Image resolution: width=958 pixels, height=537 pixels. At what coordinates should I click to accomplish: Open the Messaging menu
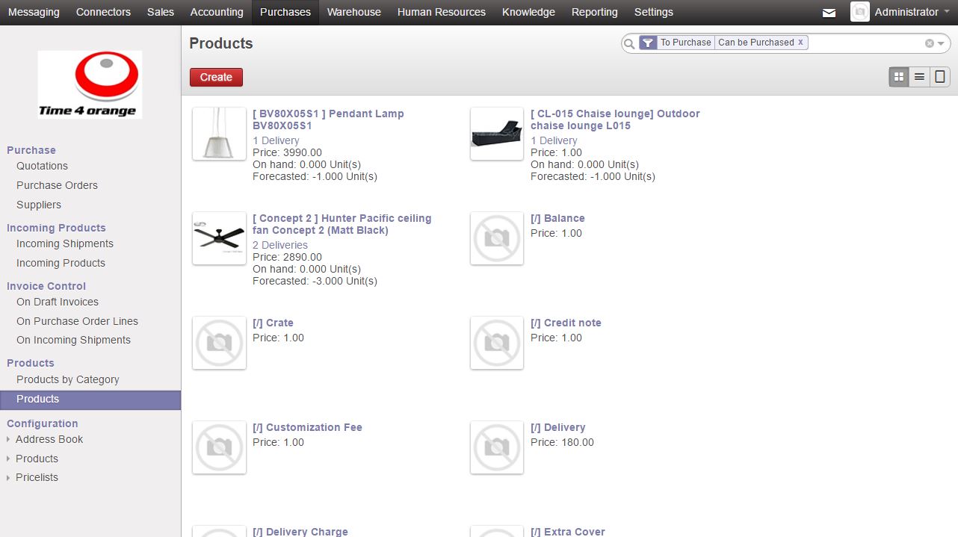(x=34, y=12)
